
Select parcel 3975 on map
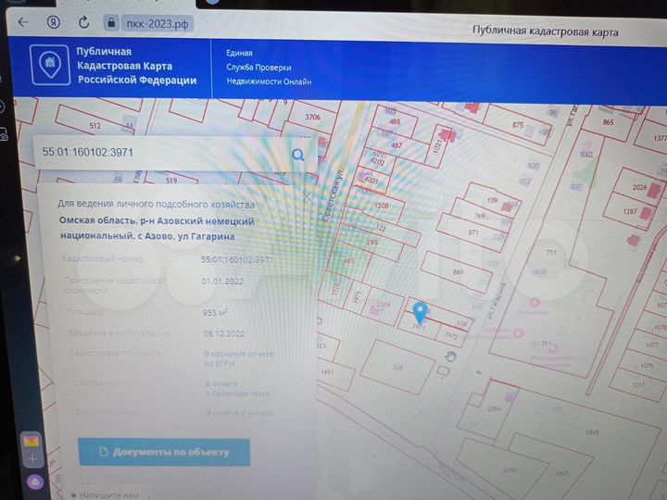pyautogui.click(x=358, y=296)
